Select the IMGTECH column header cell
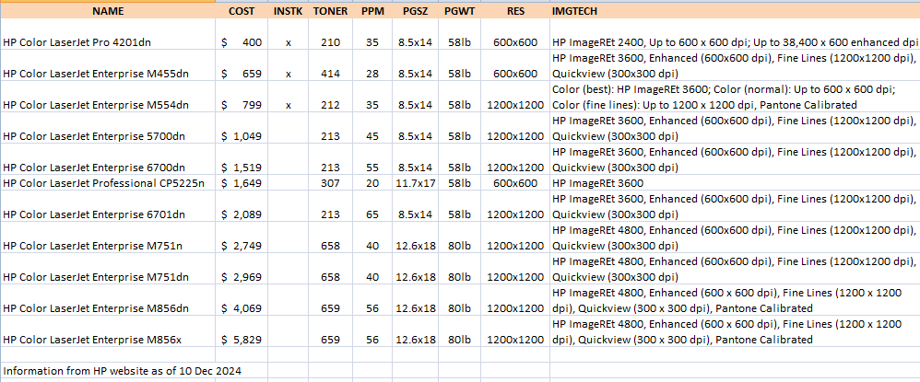920x382 pixels. click(735, 11)
